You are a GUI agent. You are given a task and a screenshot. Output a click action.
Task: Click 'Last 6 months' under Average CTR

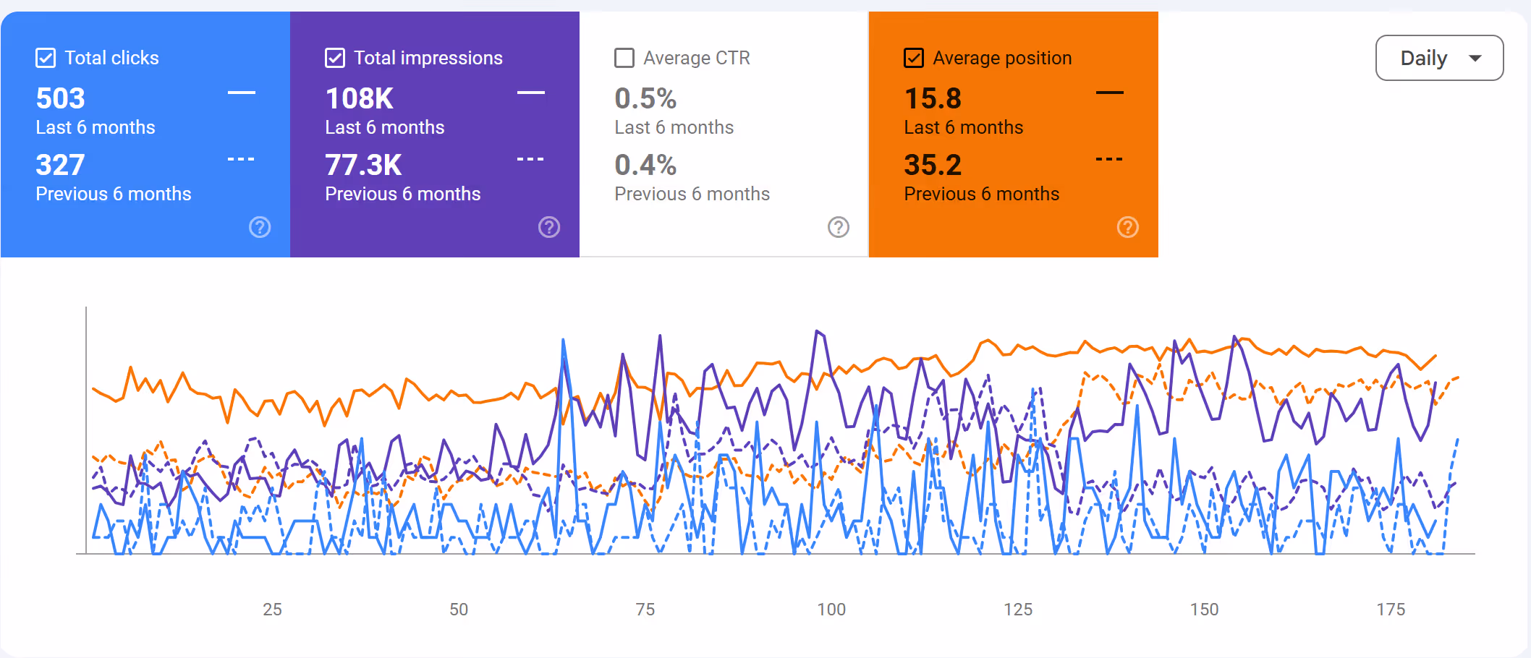pyautogui.click(x=674, y=127)
